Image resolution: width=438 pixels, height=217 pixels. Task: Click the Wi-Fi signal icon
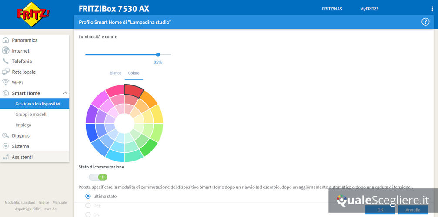tap(6, 82)
